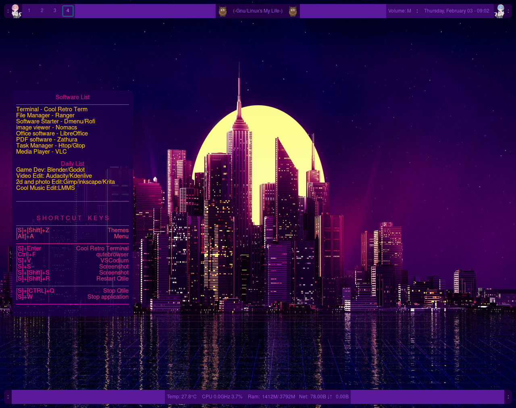Click the "VSCodium" label
This screenshot has height=408, width=516.
point(114,260)
